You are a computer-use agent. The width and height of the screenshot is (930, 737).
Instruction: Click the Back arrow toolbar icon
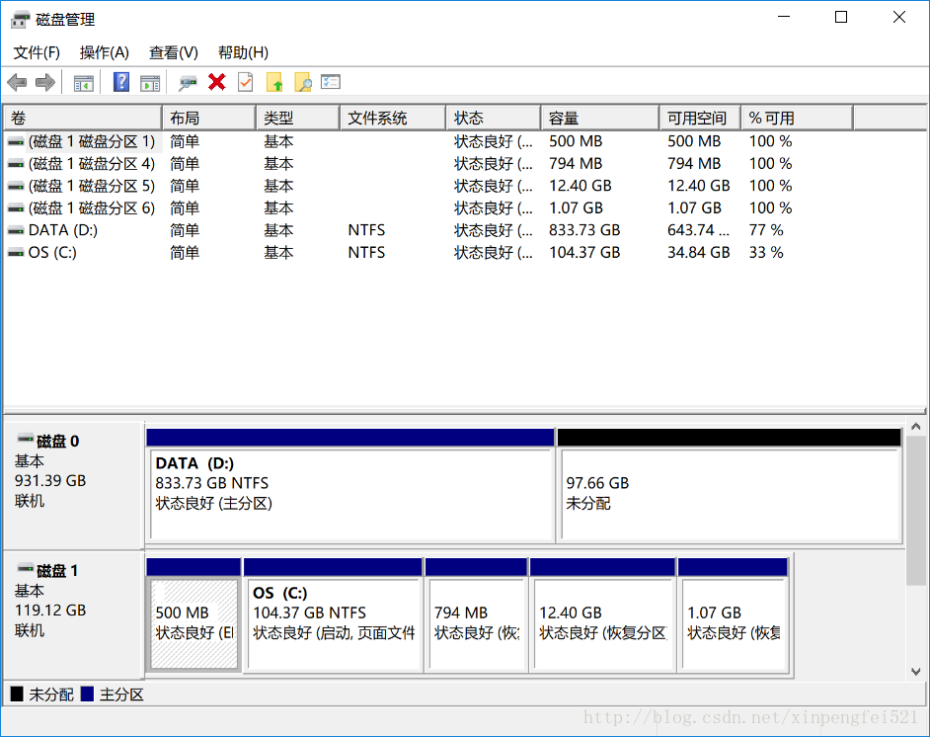point(17,83)
